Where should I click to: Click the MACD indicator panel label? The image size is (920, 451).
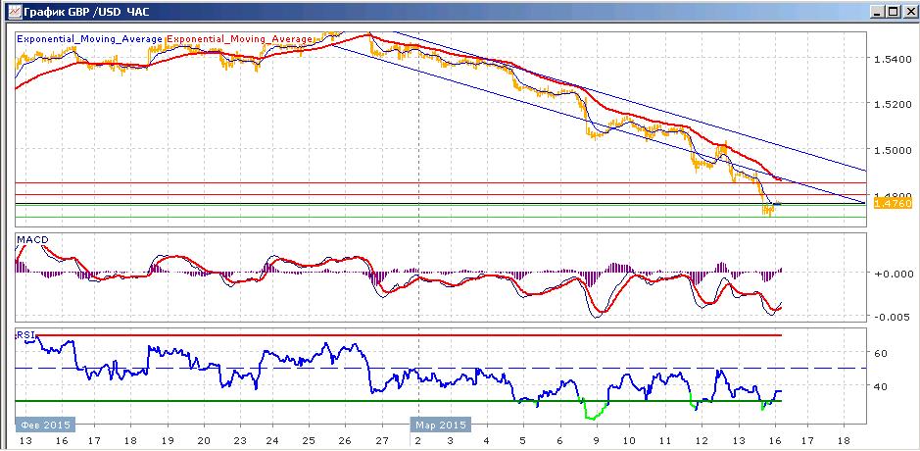click(33, 239)
